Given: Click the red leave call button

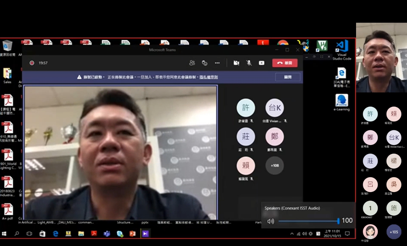Looking at the screenshot, I should click(285, 63).
